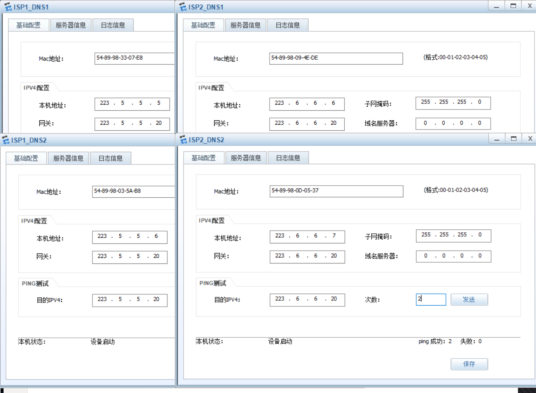
Task: Minimize the ISP2_DNS2 window
Action: [497, 138]
